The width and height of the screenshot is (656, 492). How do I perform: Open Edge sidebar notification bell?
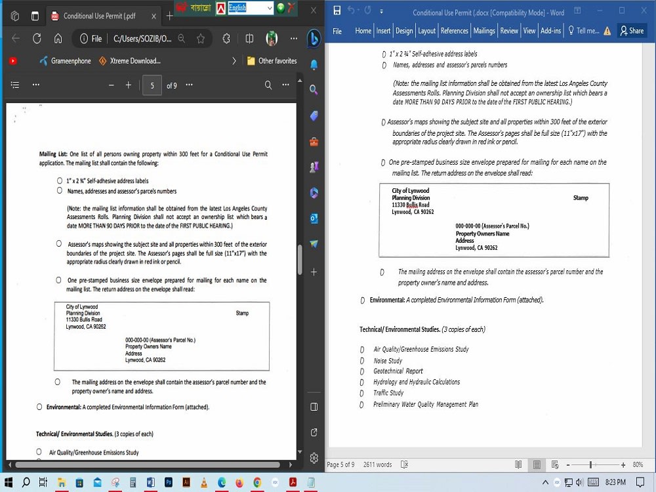[314, 64]
